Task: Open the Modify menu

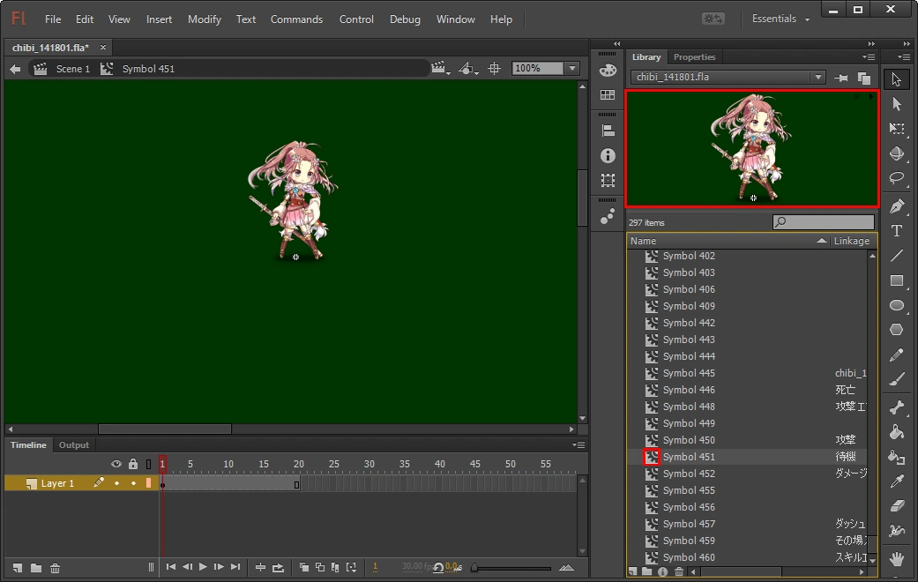Action: pyautogui.click(x=205, y=19)
